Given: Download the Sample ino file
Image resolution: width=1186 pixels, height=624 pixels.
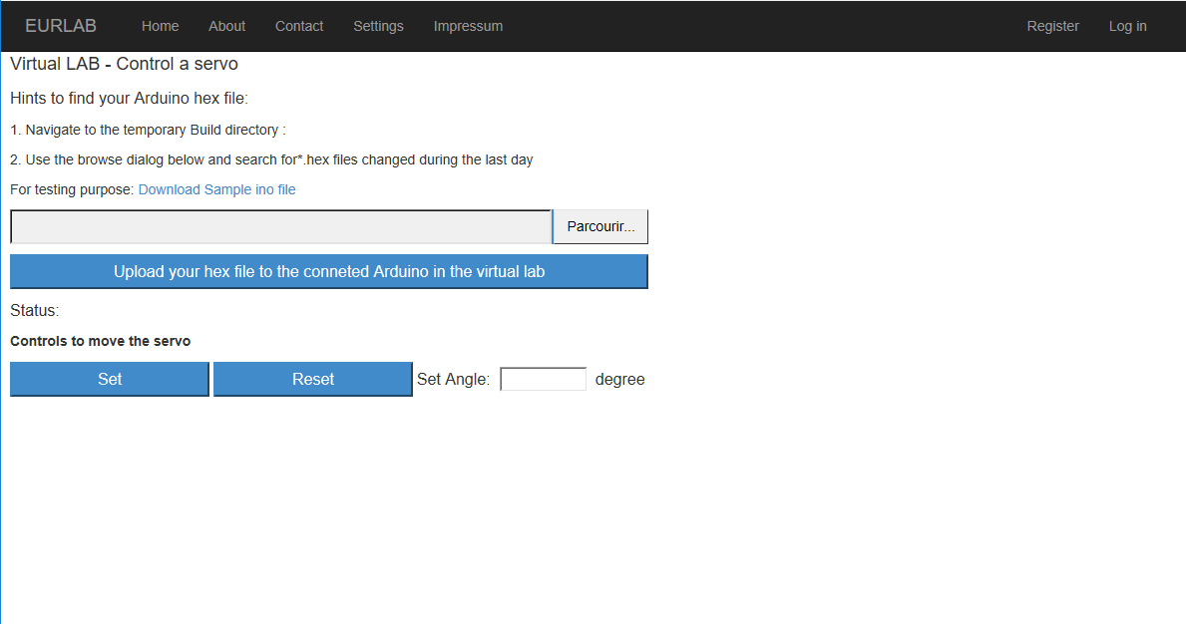Looking at the screenshot, I should click(x=216, y=189).
